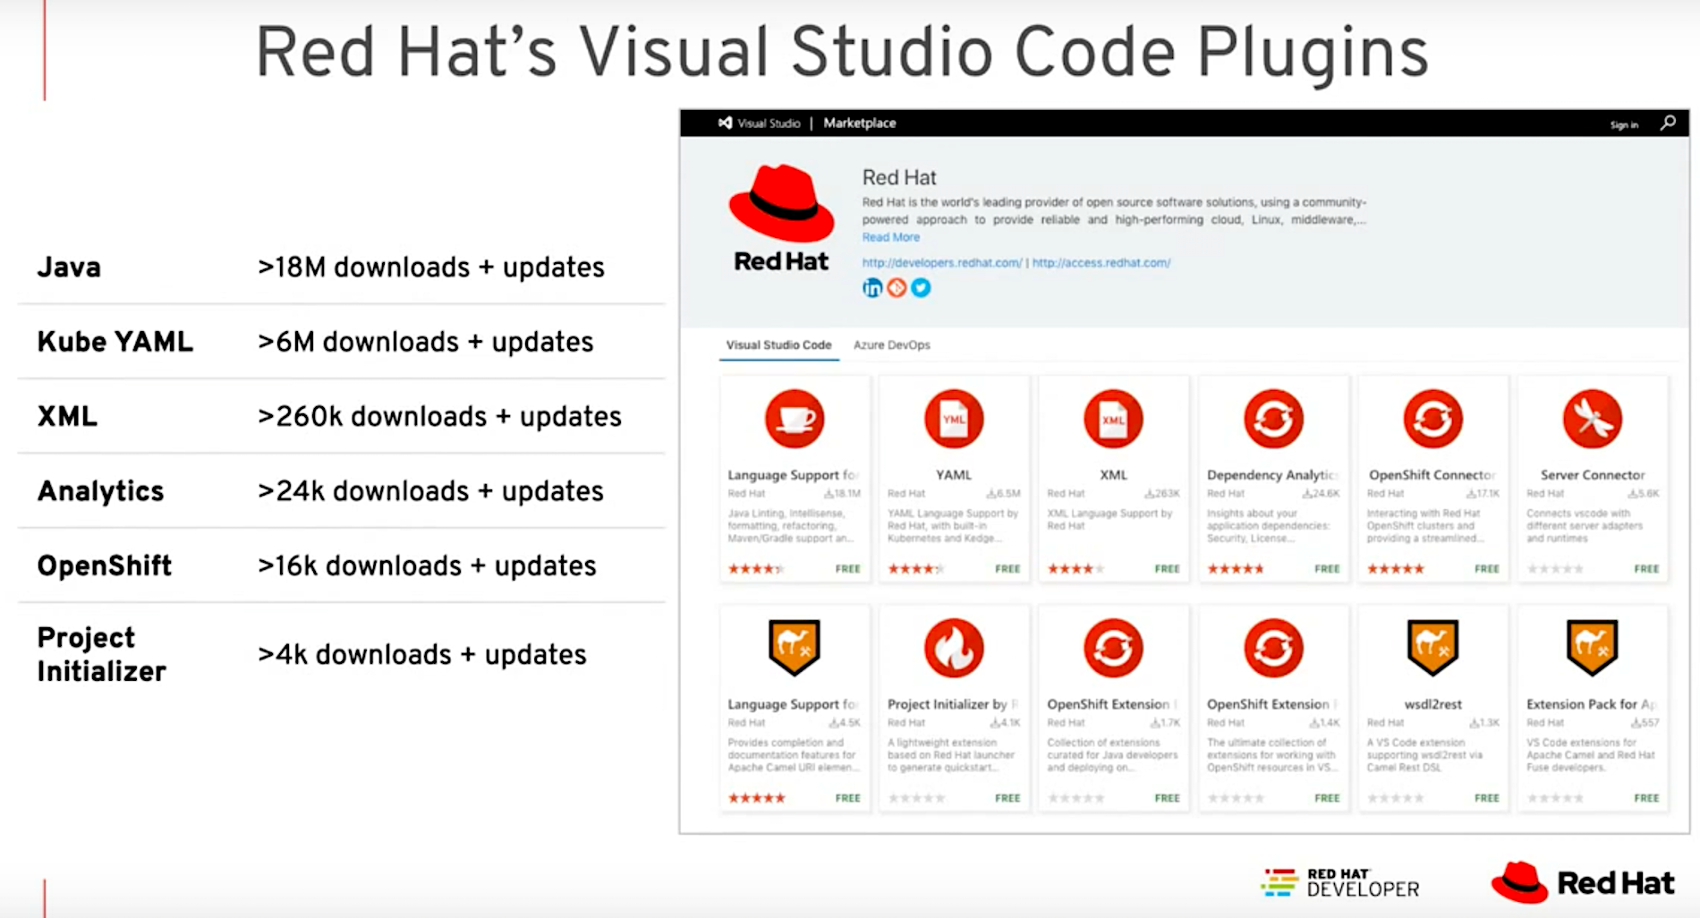Screen dimensions: 1700x918
Task: Click the marketplace search magnifier icon
Action: pyautogui.click(x=1668, y=123)
